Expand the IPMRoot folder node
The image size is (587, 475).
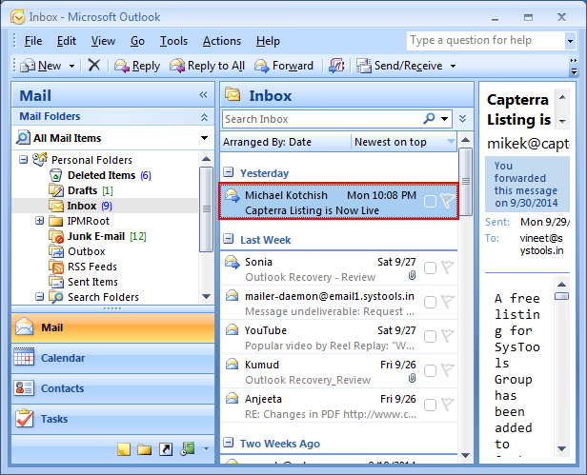pyautogui.click(x=39, y=221)
